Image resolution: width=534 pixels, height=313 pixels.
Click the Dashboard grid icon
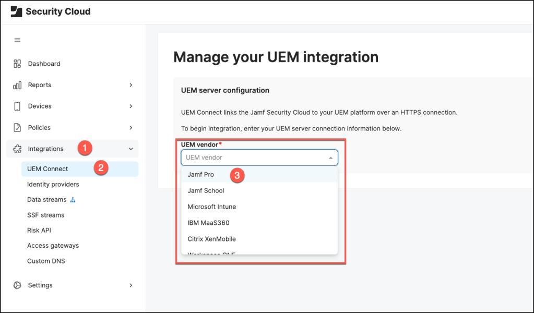[x=17, y=64]
